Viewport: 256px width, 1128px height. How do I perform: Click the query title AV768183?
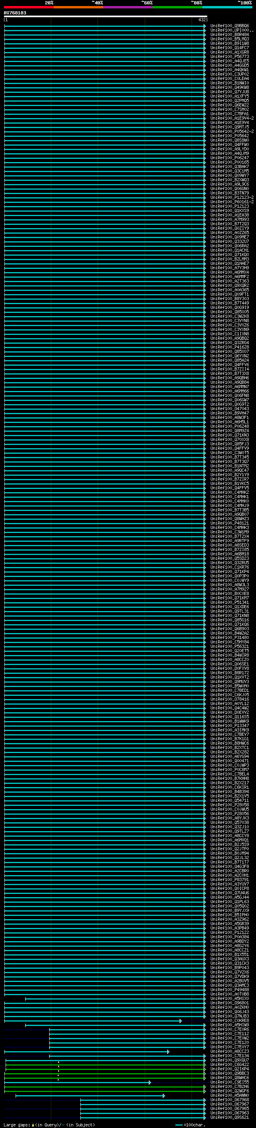coord(15,13)
